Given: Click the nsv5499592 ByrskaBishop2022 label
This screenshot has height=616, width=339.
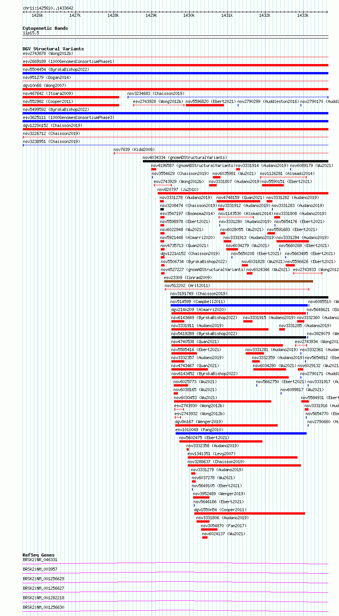Looking at the screenshot, I should coord(56,109).
